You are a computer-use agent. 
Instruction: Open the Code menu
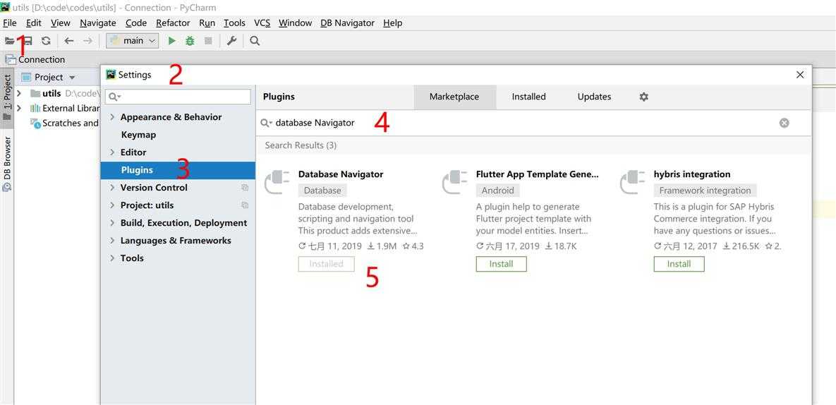point(136,23)
